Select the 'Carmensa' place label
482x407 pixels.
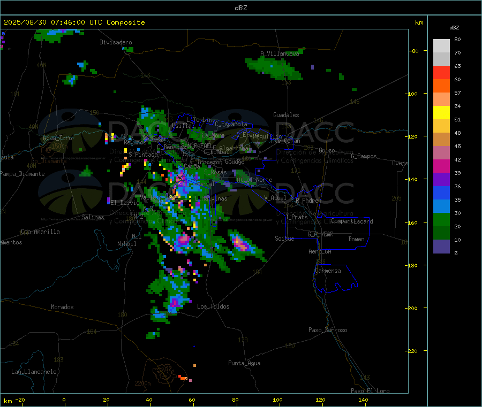pyautogui.click(x=328, y=271)
